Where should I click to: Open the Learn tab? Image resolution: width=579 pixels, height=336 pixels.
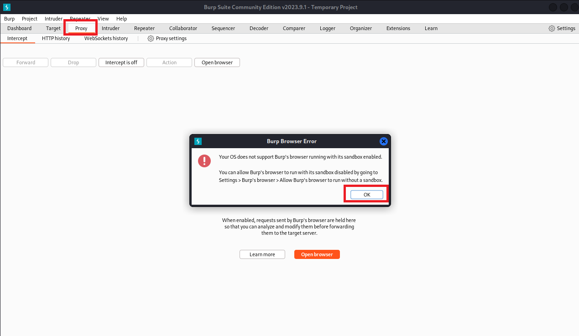[x=431, y=28]
